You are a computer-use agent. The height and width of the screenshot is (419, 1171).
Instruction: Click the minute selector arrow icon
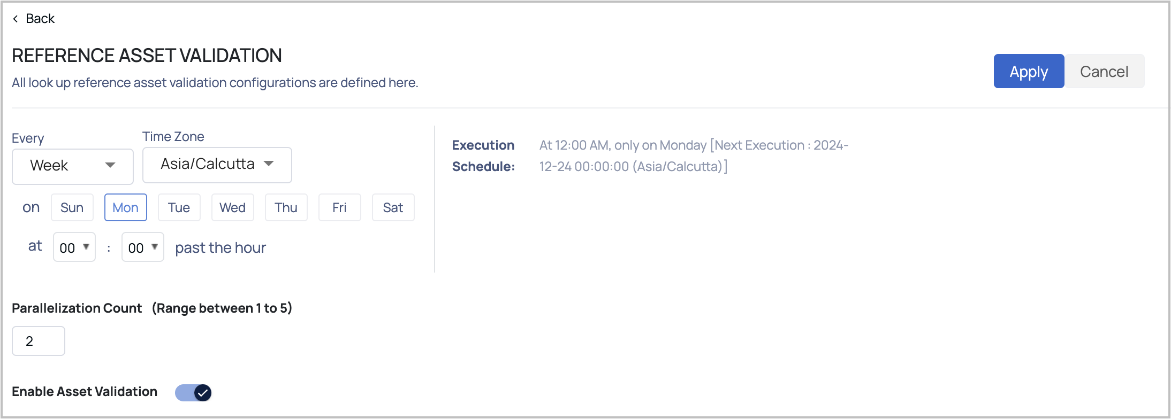(154, 247)
